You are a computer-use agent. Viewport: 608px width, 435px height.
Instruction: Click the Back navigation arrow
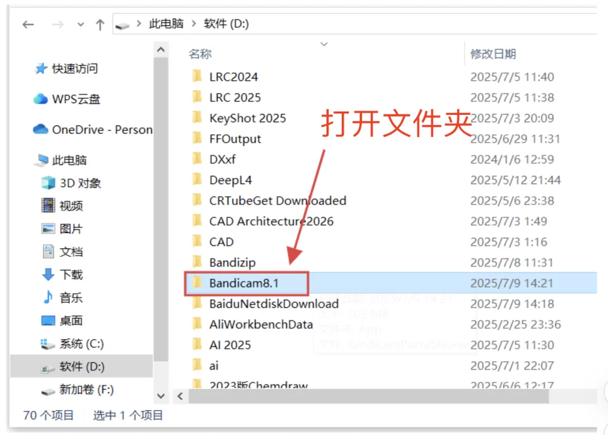pos(28,25)
